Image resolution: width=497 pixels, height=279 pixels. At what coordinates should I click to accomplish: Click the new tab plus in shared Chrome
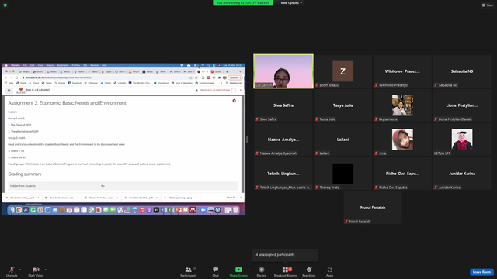tap(227, 72)
